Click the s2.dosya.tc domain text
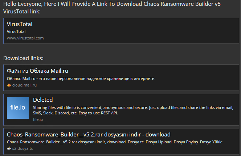 23,148
